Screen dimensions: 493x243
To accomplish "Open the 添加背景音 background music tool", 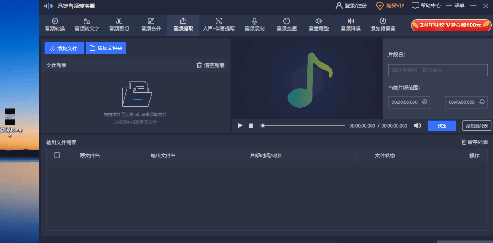I will [382, 25].
